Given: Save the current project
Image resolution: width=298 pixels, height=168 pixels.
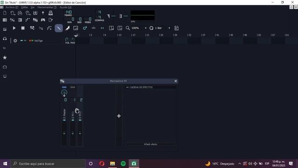Looking at the screenshot, I should coord(35,13).
